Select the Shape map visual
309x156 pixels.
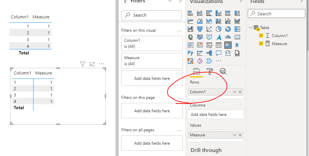pyautogui.click(x=209, y=37)
